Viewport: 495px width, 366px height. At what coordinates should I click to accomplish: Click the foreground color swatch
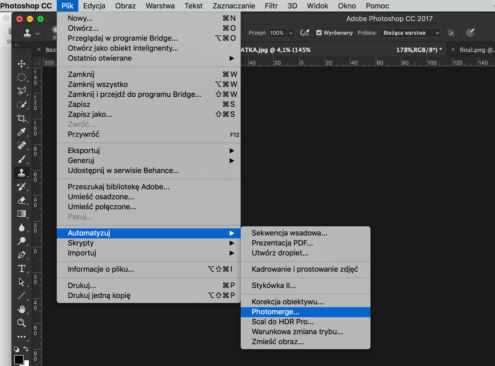click(x=19, y=359)
